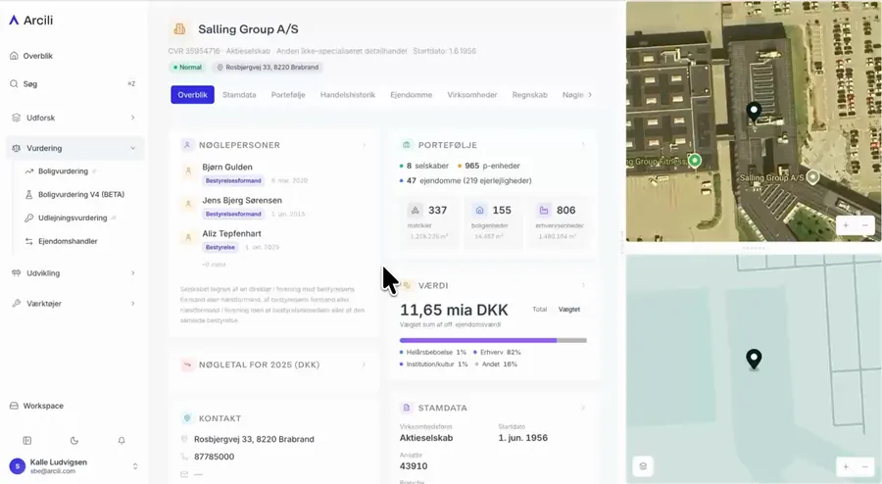Click the Normal status badge
The image size is (882, 484).
(187, 68)
